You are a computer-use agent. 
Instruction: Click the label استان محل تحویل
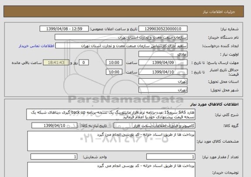223,82
